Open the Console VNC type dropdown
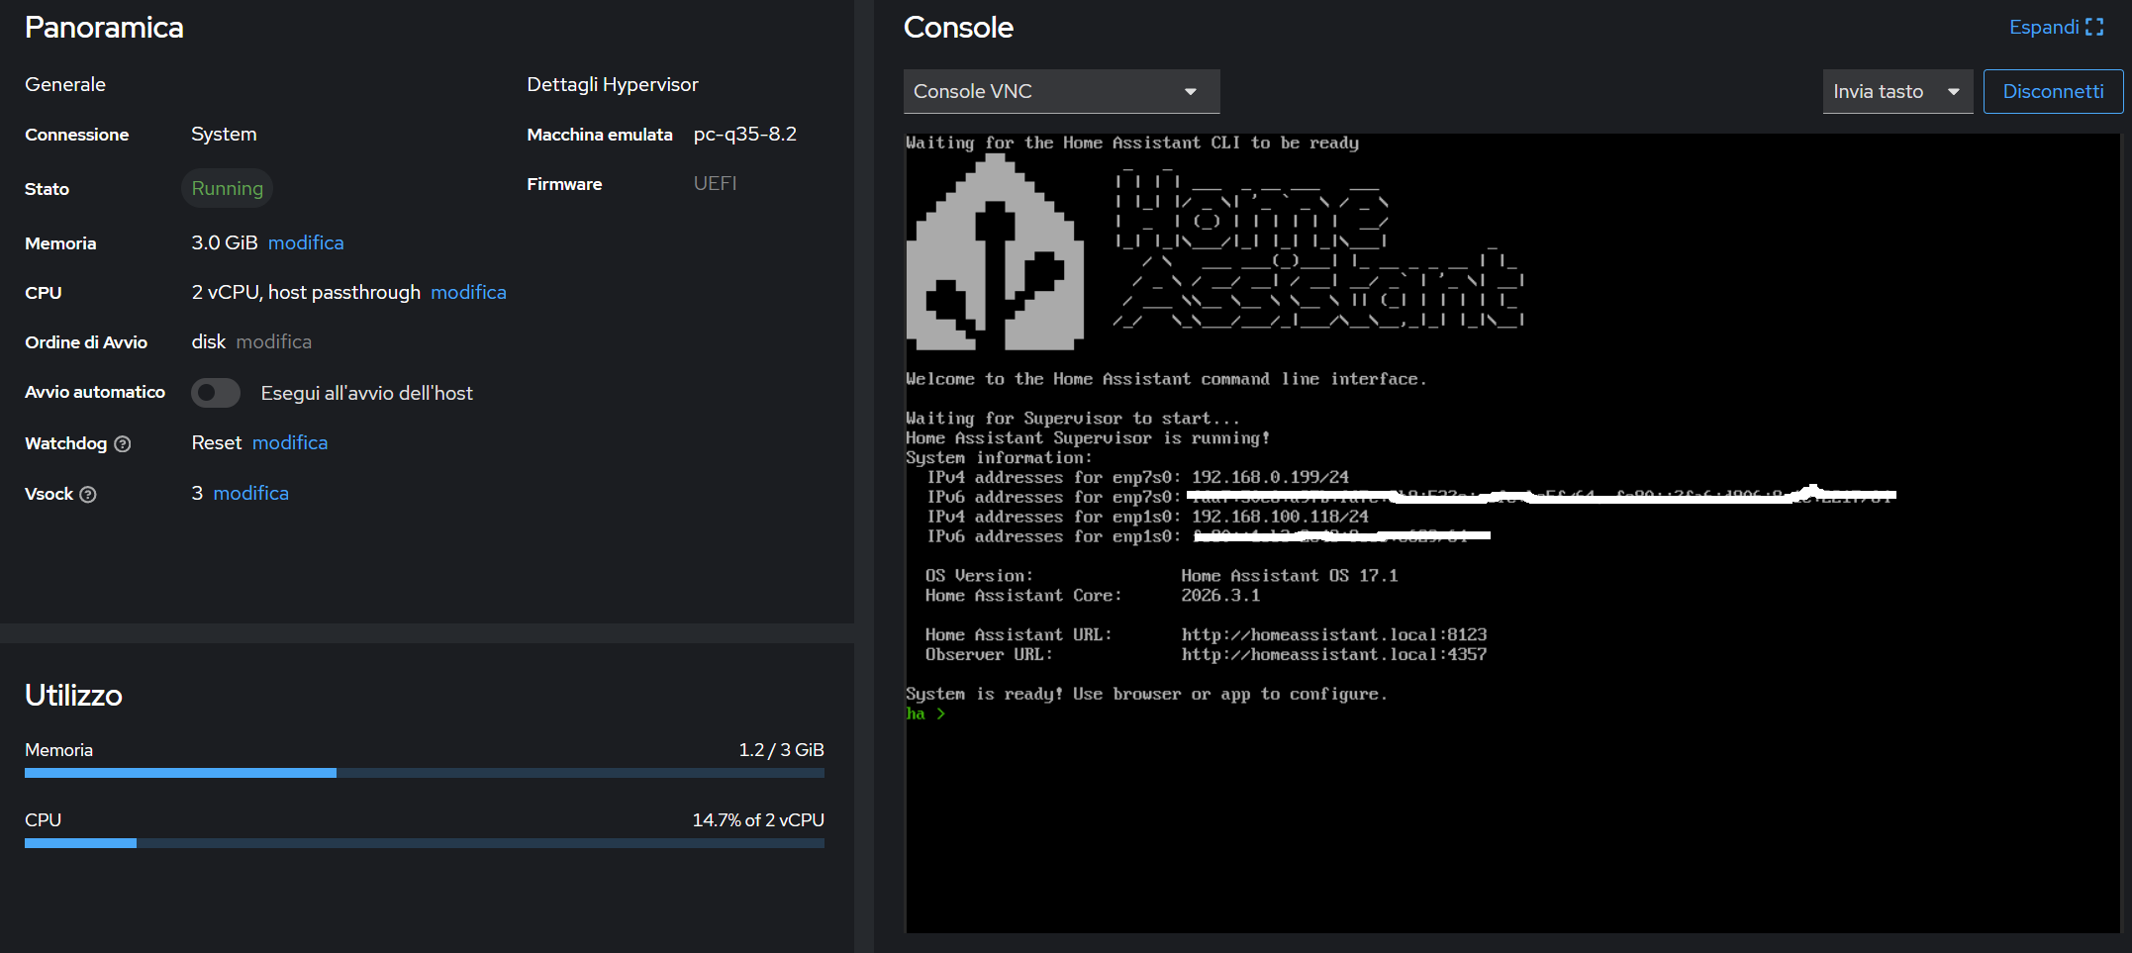This screenshot has height=953, width=2132. pos(1060,92)
